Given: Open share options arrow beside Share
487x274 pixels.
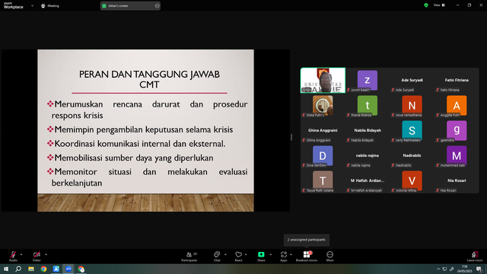Looking at the screenshot, I should tap(271, 254).
